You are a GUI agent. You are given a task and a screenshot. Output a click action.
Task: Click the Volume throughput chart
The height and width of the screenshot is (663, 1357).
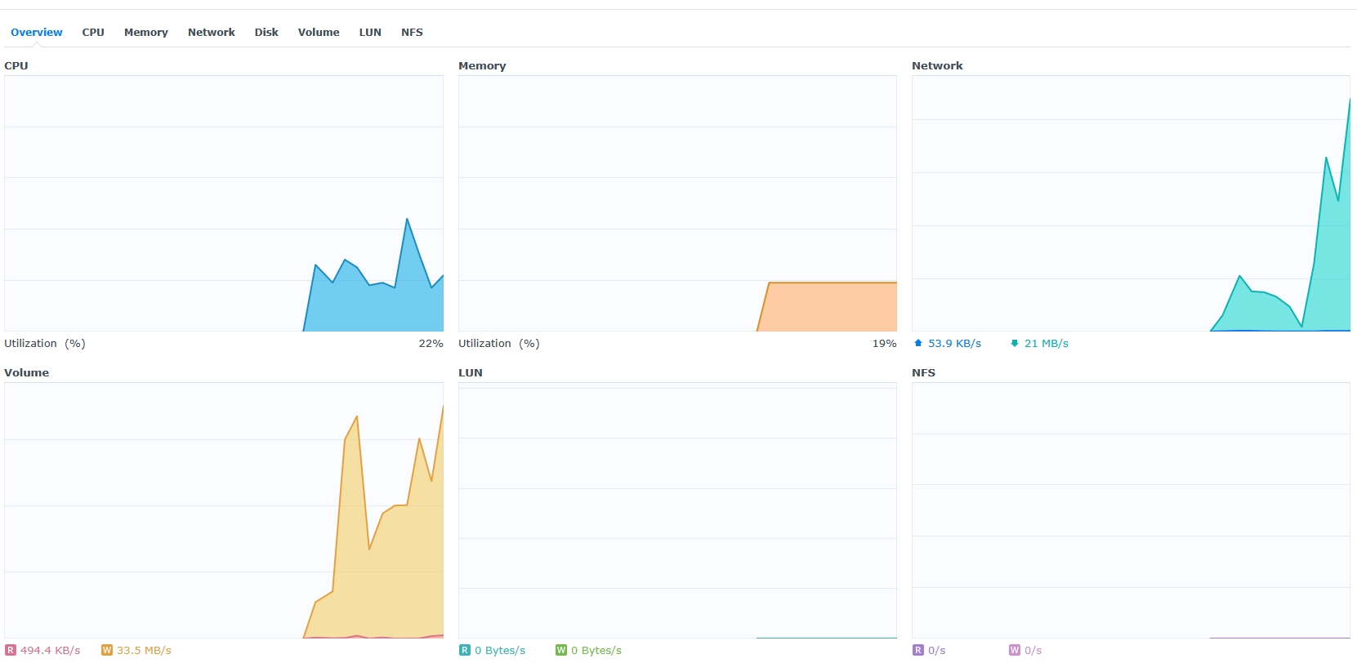[x=224, y=510]
